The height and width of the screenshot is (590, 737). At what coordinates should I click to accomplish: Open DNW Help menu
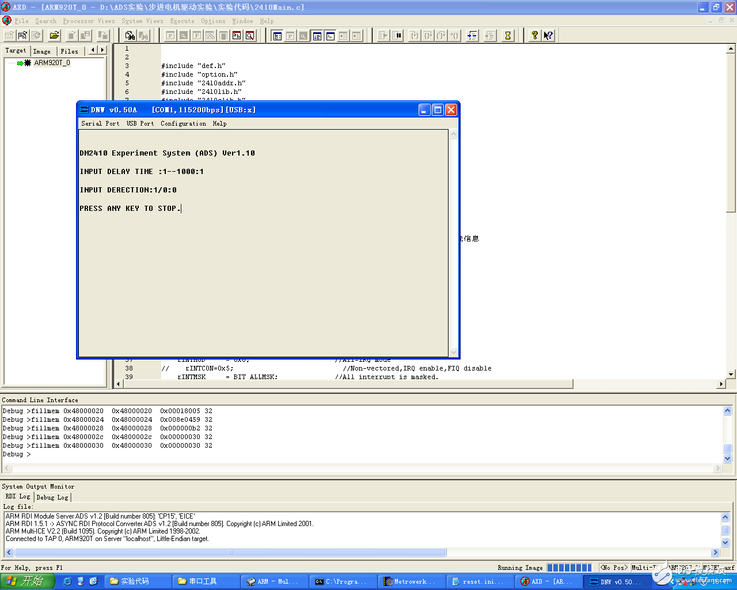219,123
